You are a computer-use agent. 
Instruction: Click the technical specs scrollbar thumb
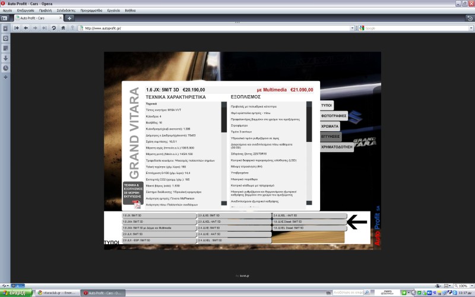[x=224, y=119]
